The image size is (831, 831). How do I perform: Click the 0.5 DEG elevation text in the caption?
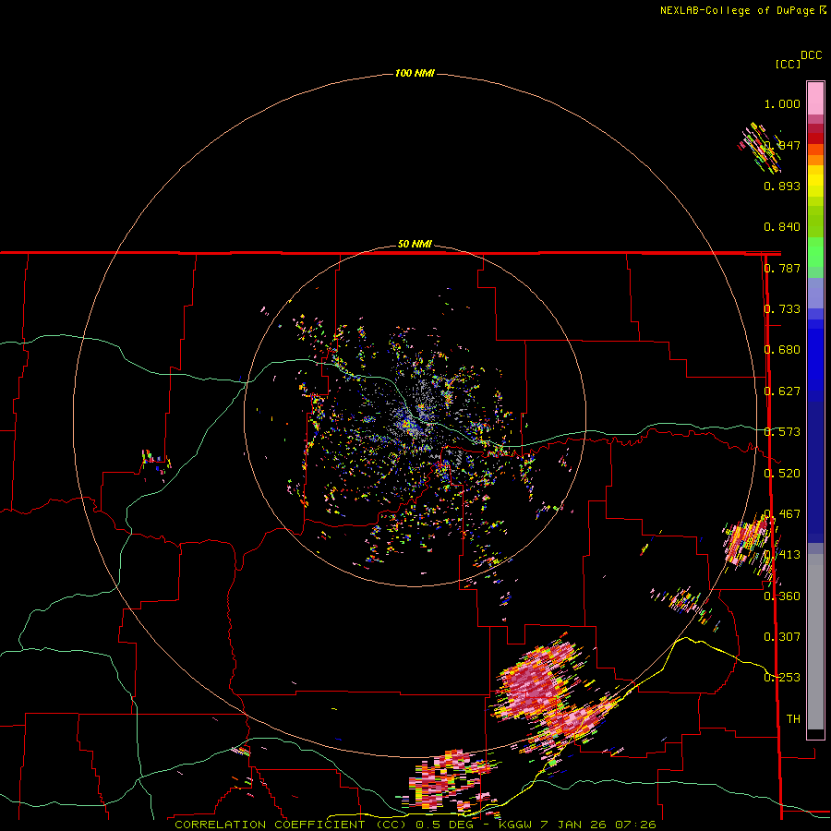coord(443,825)
